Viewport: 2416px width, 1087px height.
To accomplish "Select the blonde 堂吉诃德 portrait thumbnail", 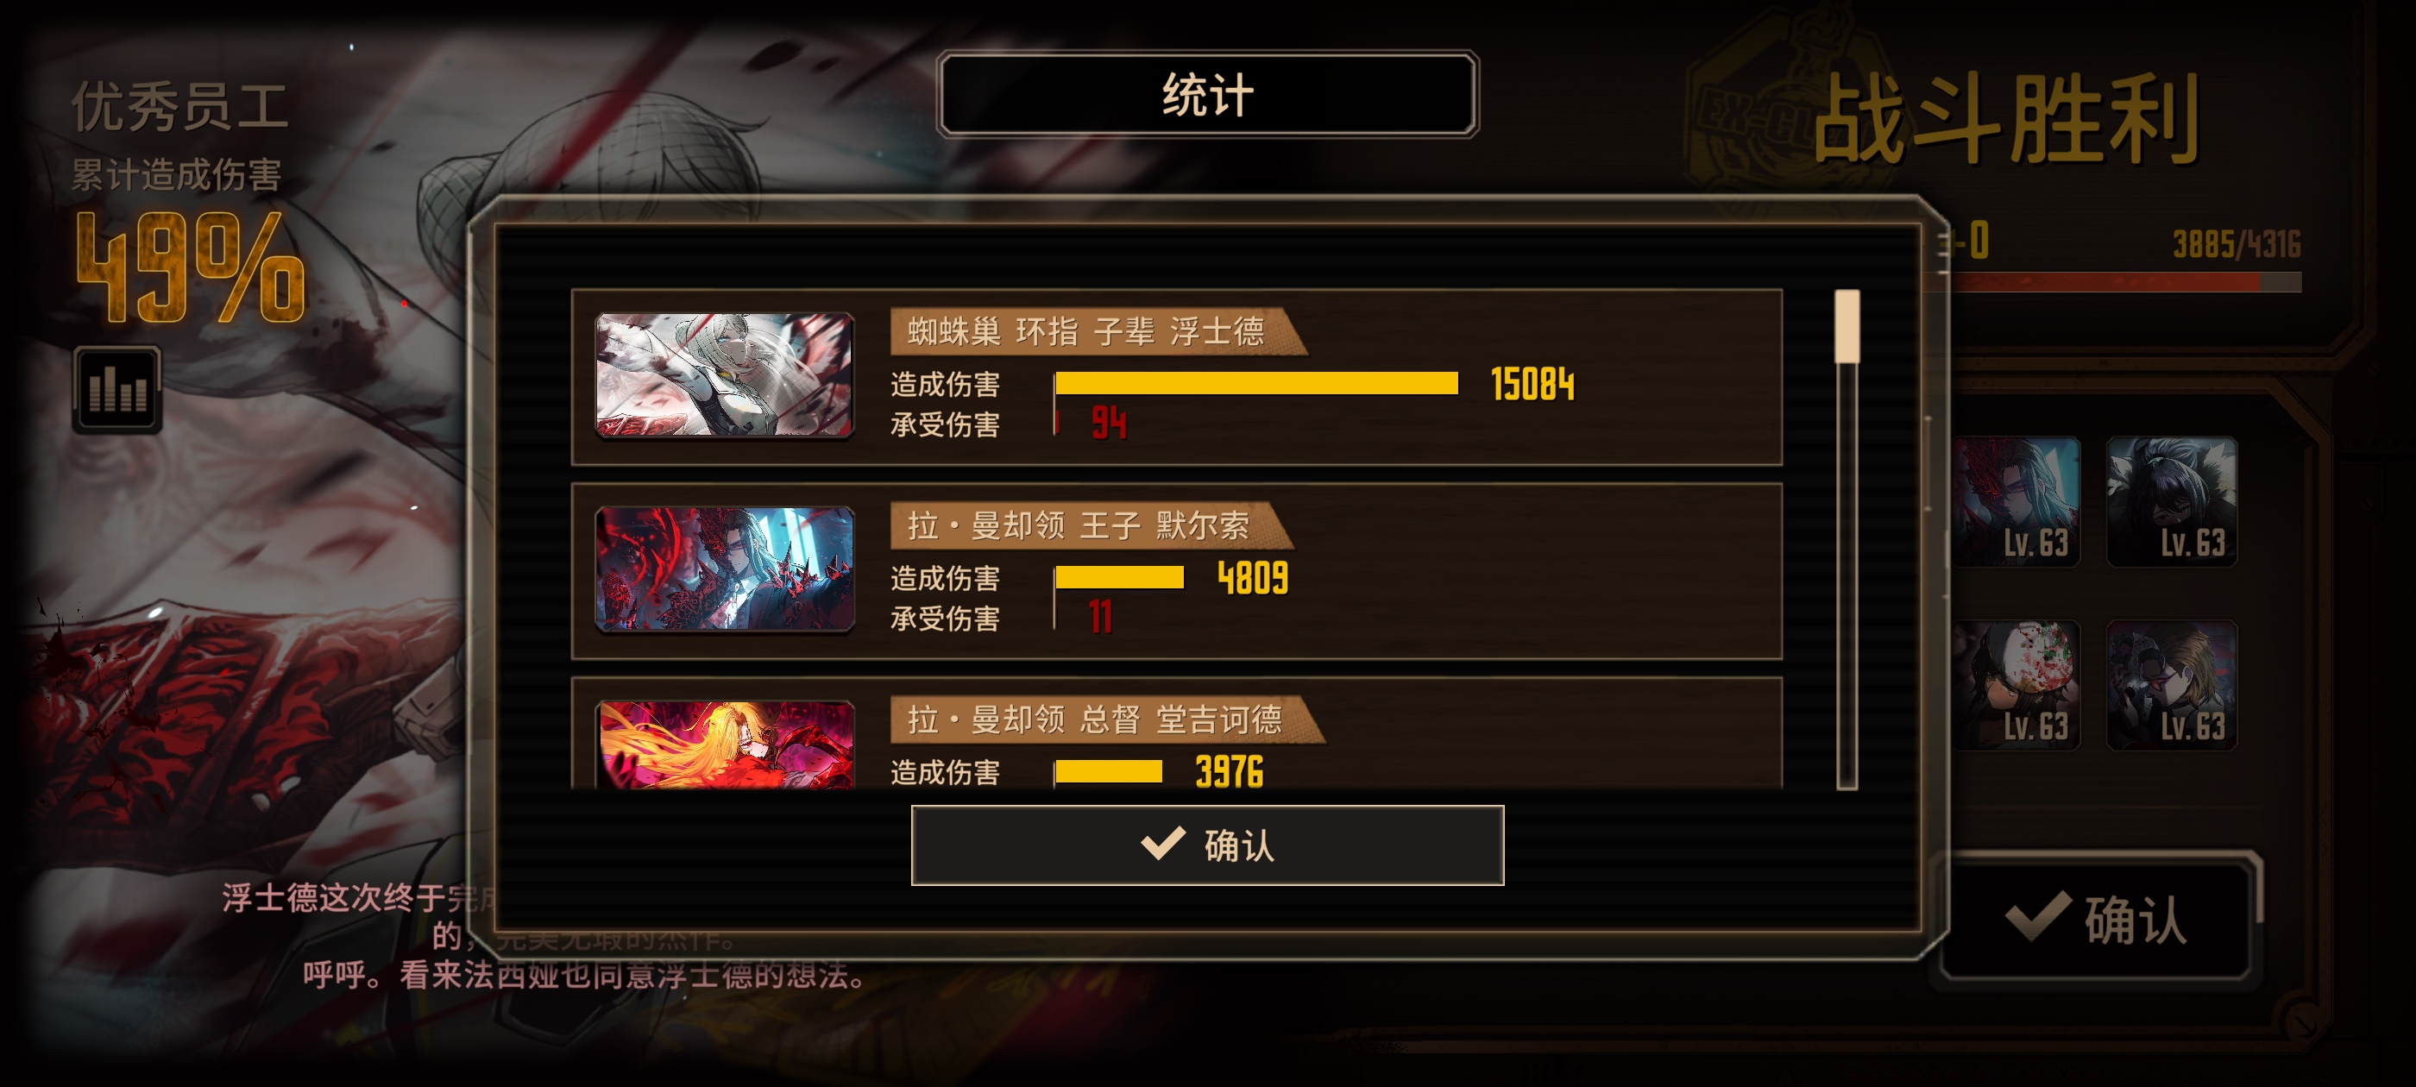I will (724, 745).
